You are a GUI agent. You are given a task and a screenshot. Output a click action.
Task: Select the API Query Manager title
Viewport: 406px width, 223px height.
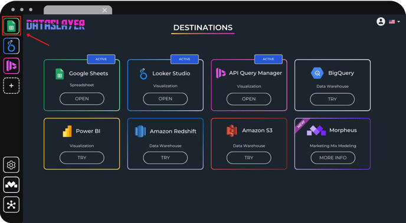256,73
